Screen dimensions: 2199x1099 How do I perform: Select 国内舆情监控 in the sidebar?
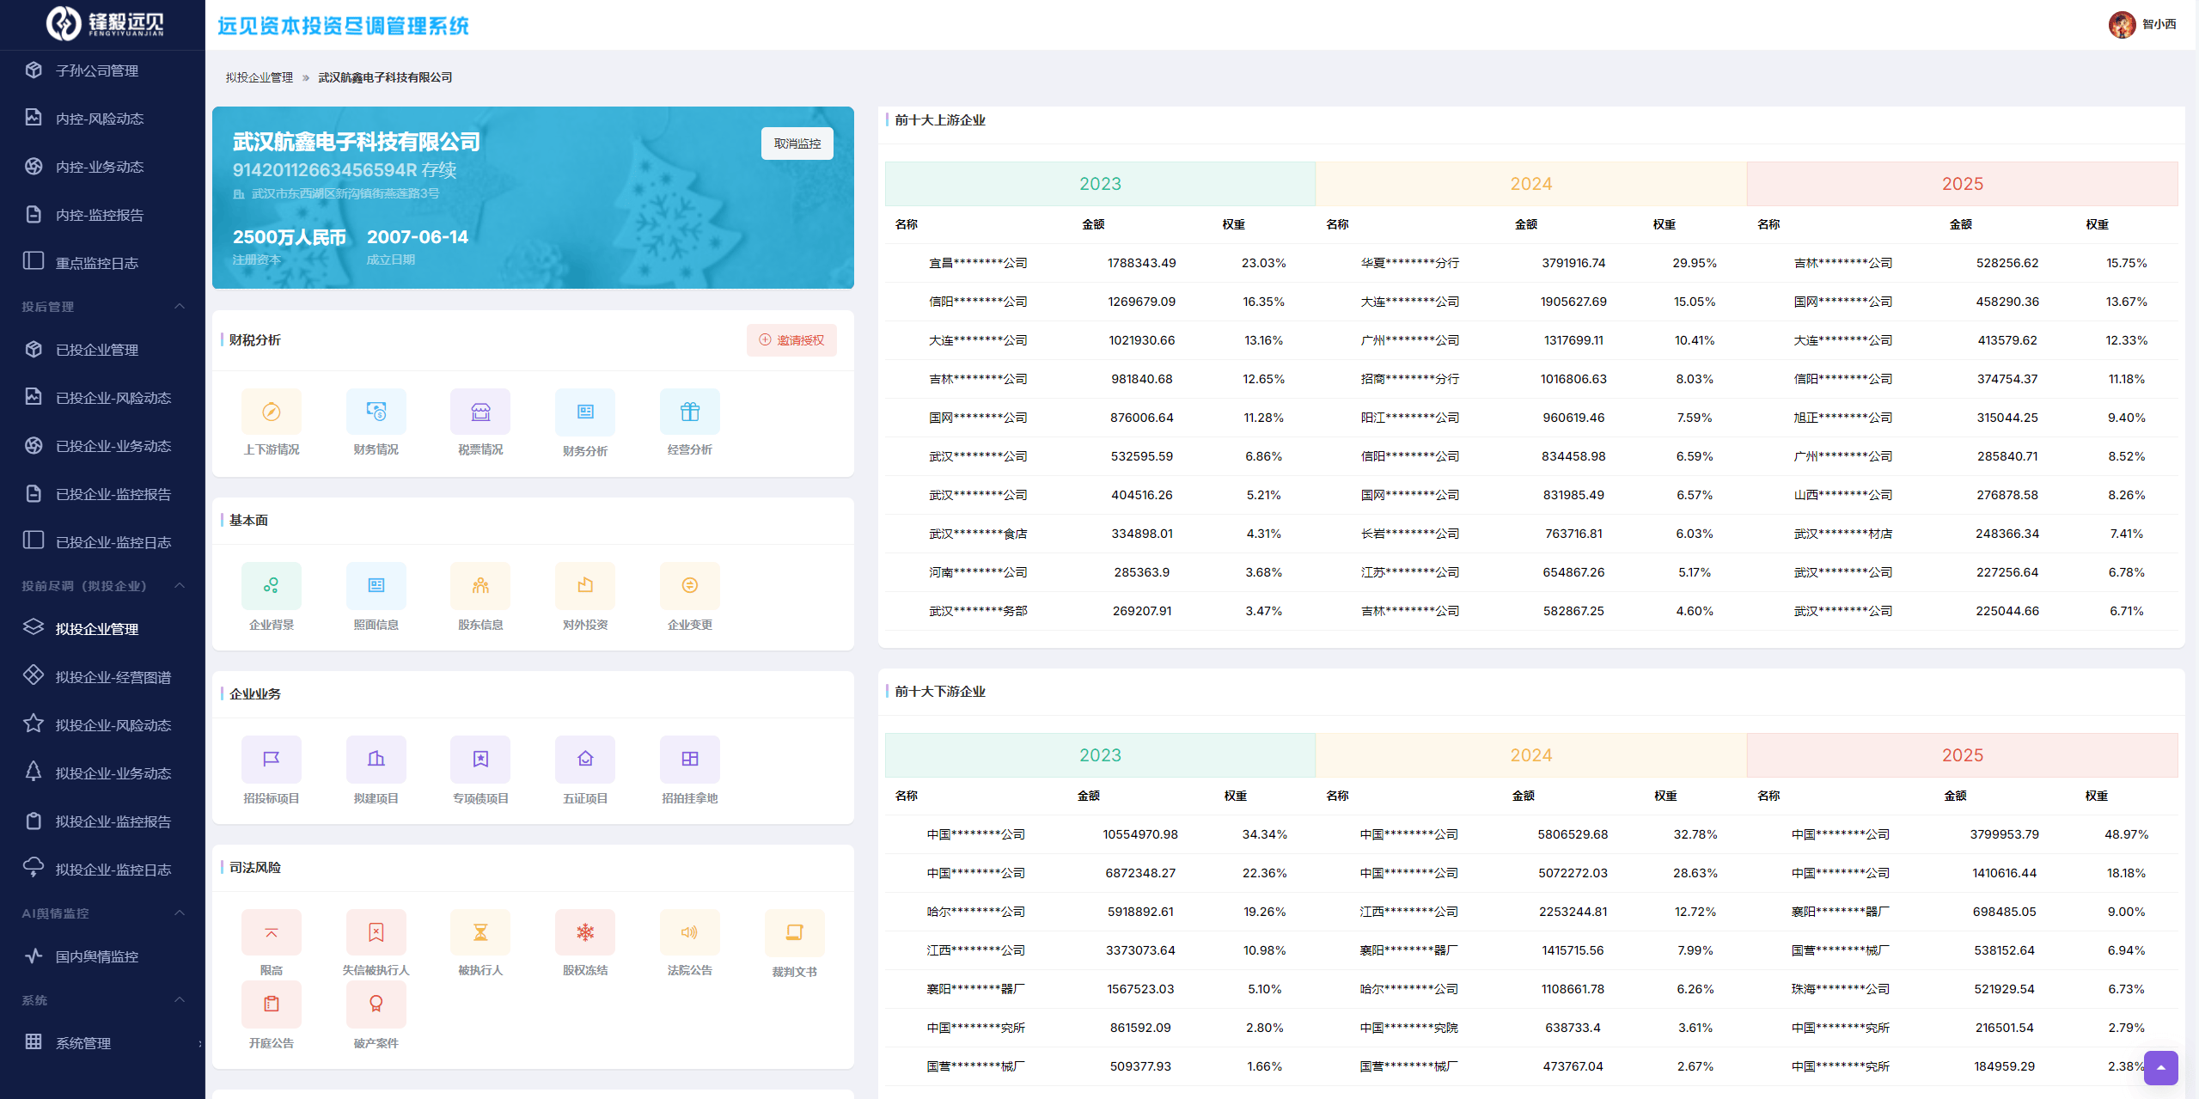96,956
